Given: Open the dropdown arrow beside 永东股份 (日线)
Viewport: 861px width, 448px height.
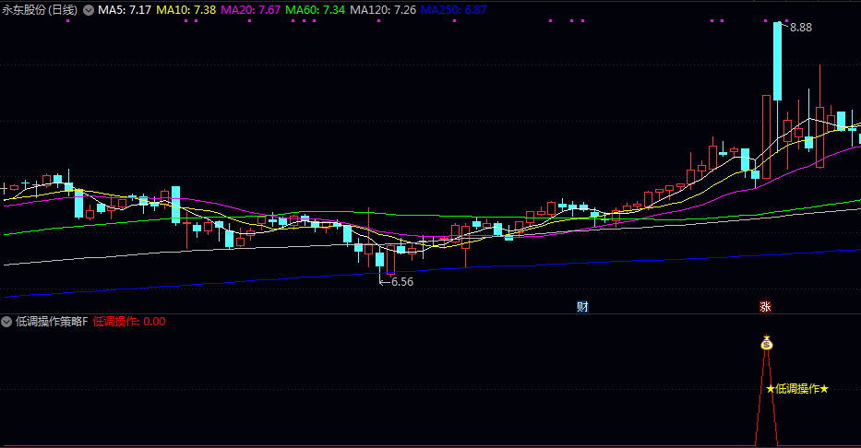Looking at the screenshot, I should 89,10.
